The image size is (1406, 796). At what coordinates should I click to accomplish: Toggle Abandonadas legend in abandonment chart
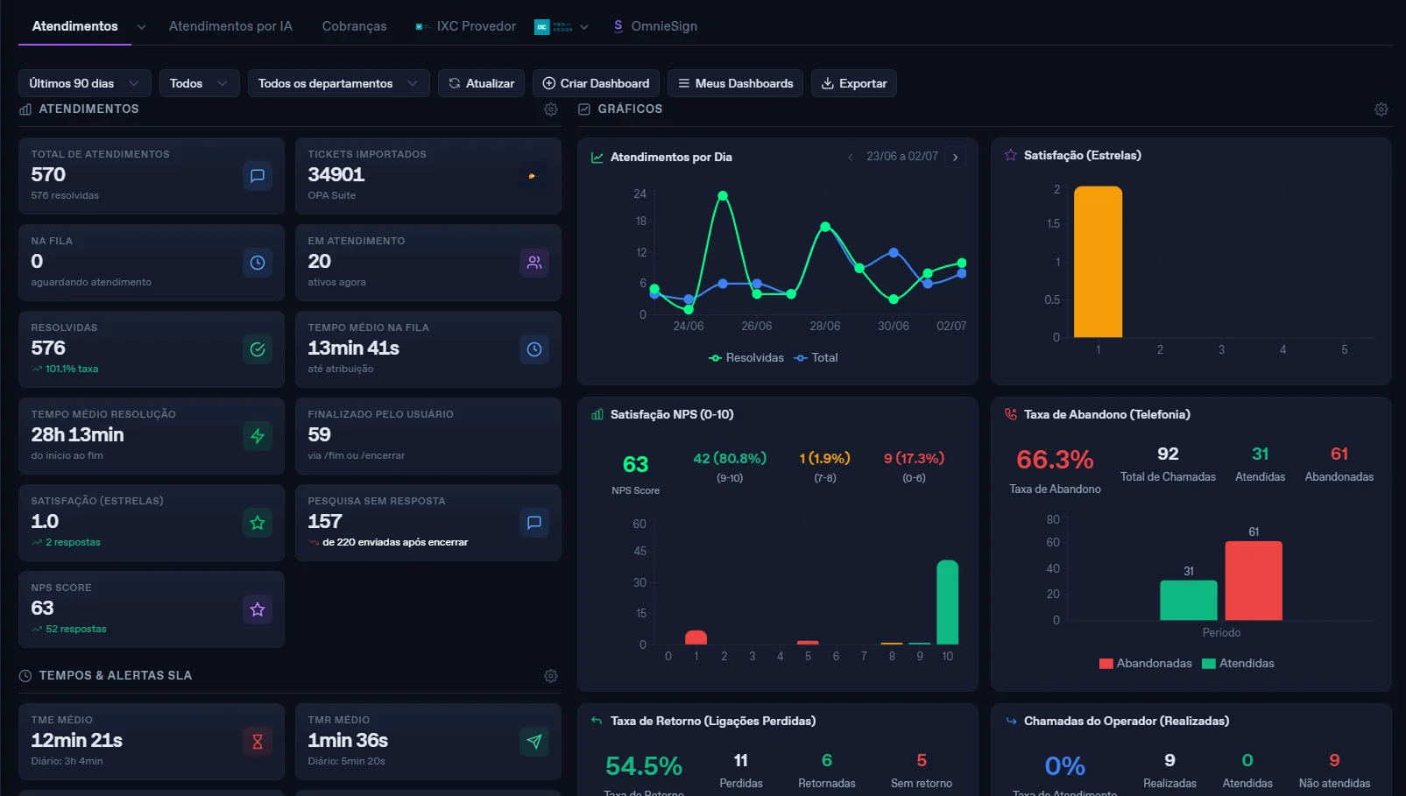(1146, 664)
